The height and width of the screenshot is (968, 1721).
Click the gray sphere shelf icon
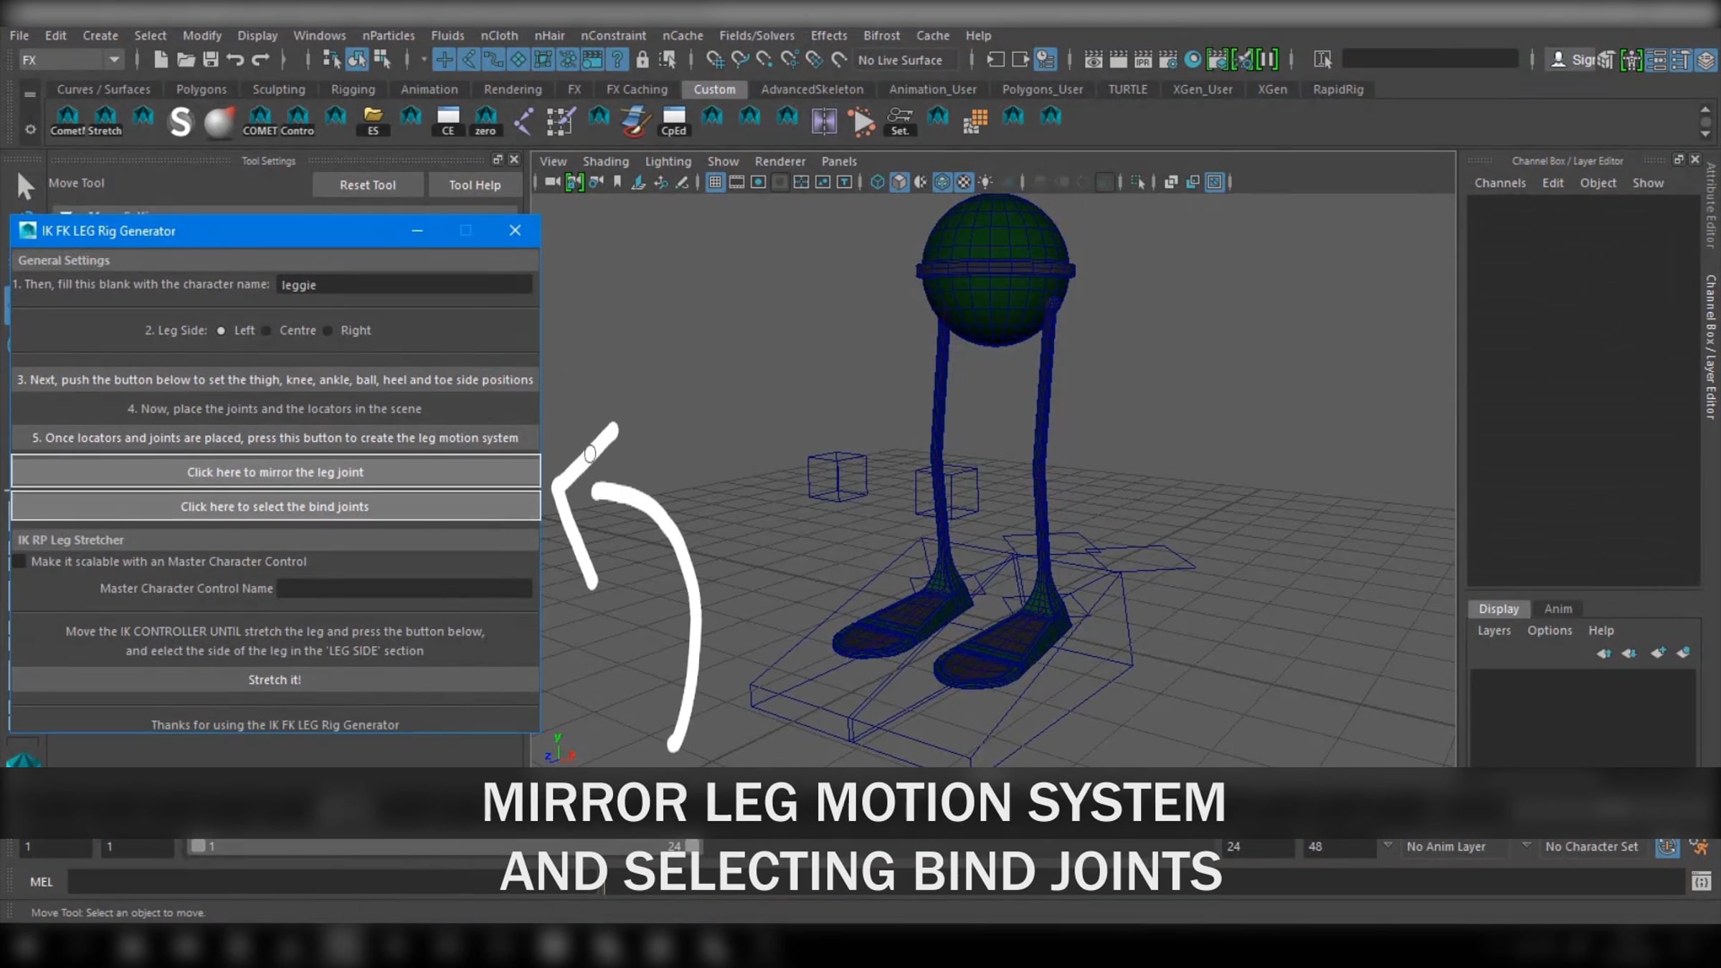(219, 122)
